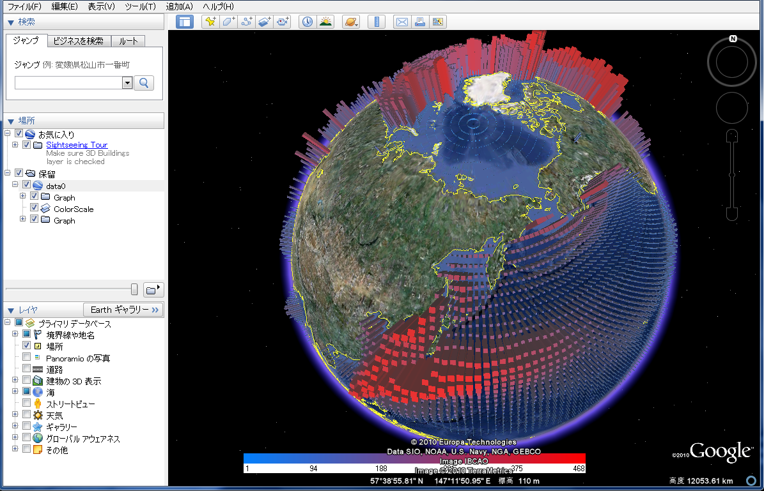Click the blue-to-red color scale bar
Screen dimensions: 764x491
415,458
